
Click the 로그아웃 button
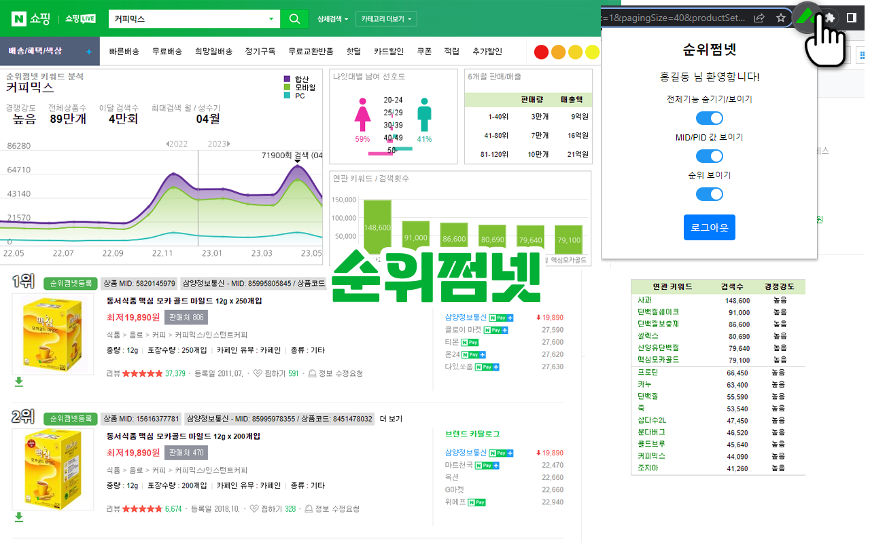point(710,227)
